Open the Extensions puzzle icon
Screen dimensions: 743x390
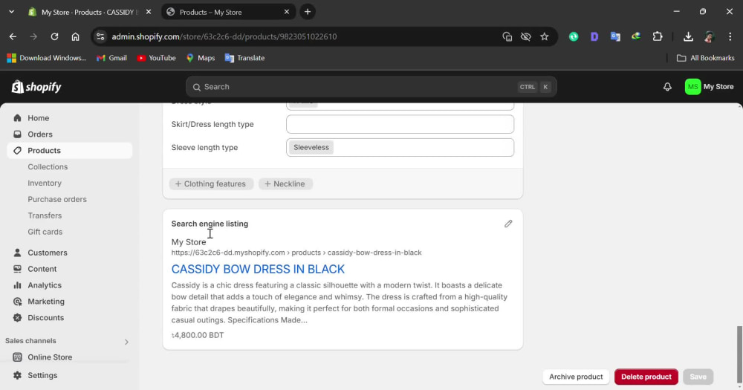pos(658,36)
